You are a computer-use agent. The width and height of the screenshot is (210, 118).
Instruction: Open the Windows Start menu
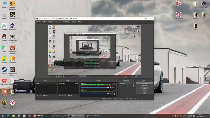click(x=3, y=116)
